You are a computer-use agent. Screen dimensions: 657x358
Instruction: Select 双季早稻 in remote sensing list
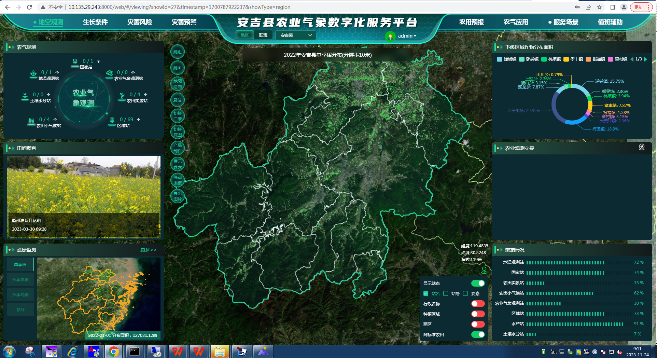20,279
